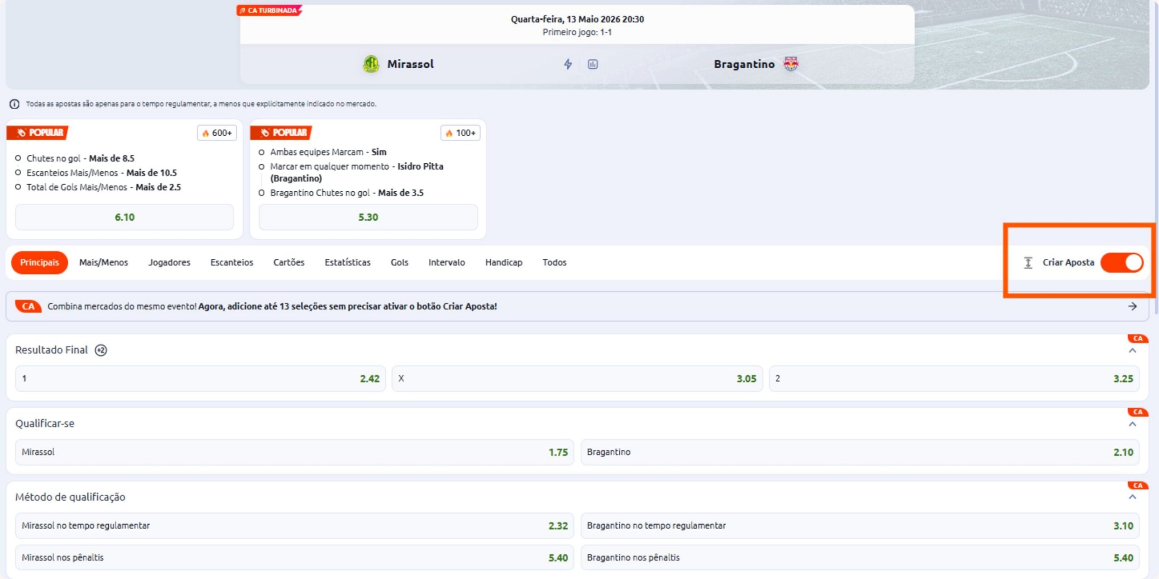Click the CA badge on Método de qualificação
Screen dimensions: 1159x579
[x=1138, y=485]
